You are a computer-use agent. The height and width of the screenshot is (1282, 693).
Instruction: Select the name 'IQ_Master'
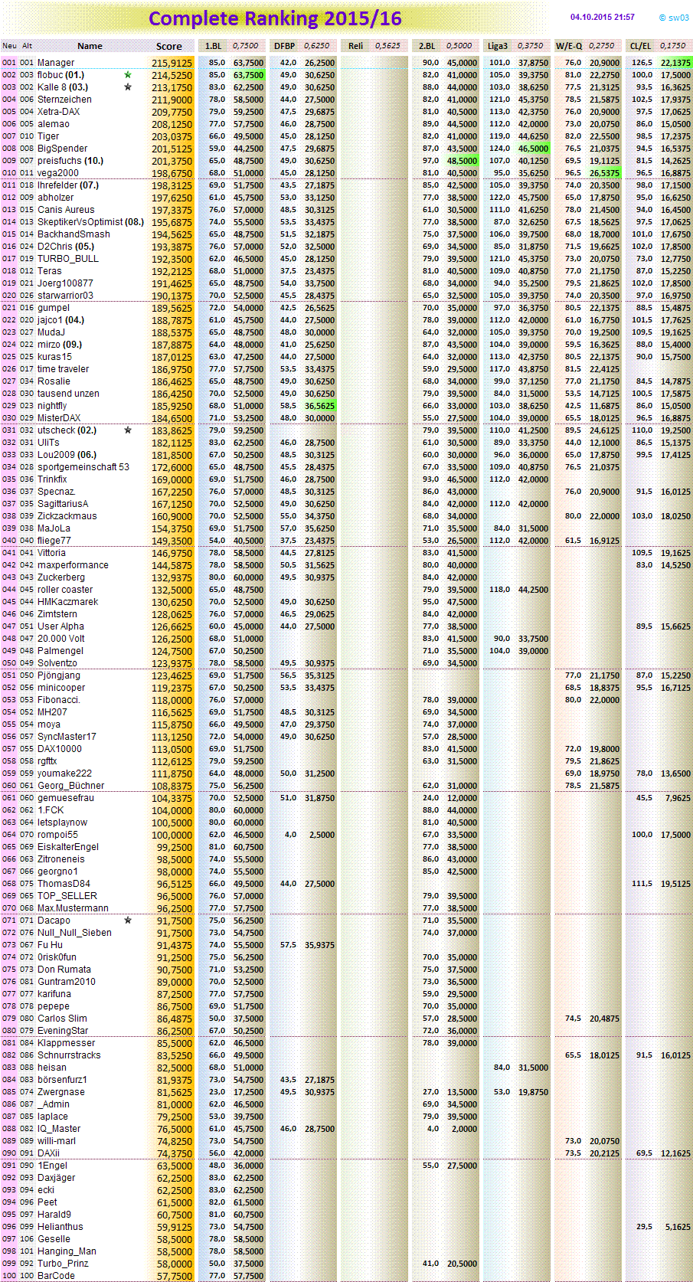coord(59,1129)
